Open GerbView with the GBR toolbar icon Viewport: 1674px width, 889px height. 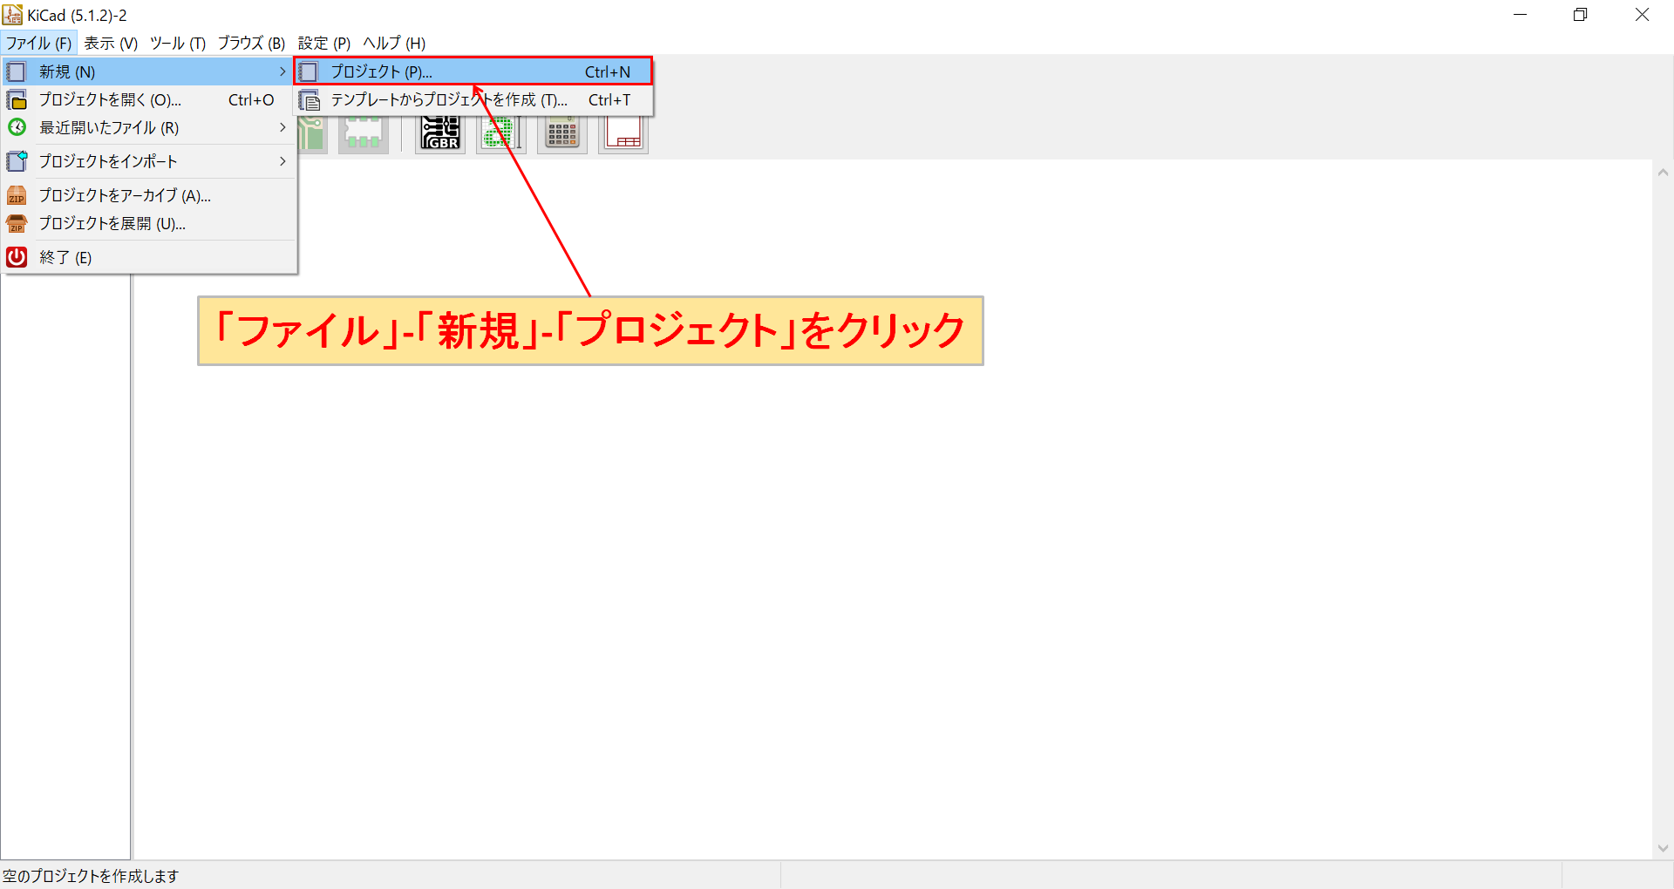[x=440, y=132]
